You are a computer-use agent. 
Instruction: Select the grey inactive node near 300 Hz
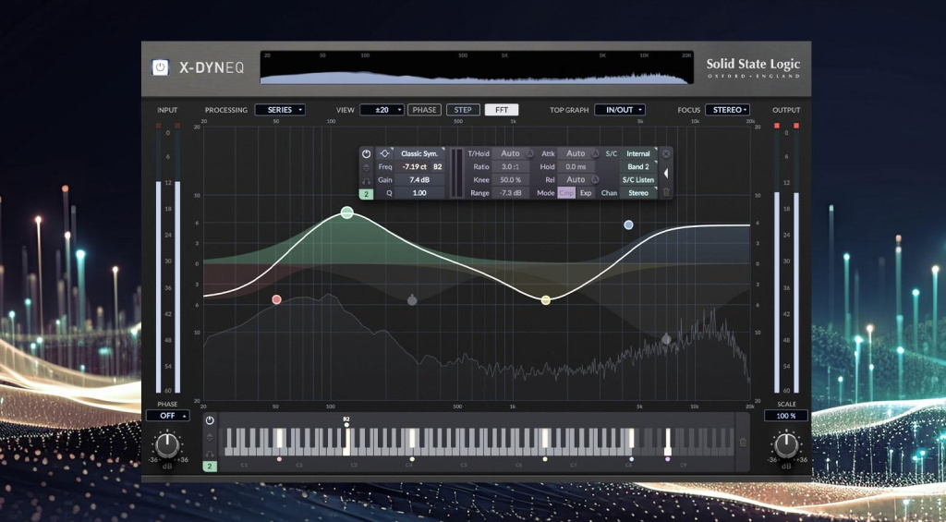point(412,300)
